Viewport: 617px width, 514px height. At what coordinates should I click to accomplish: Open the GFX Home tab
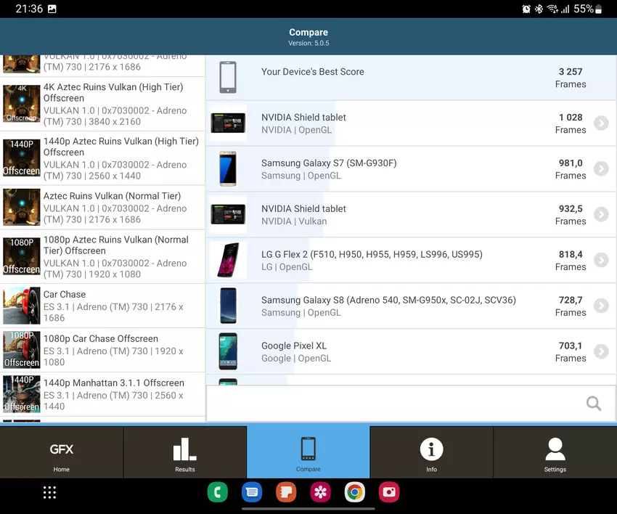(62, 452)
